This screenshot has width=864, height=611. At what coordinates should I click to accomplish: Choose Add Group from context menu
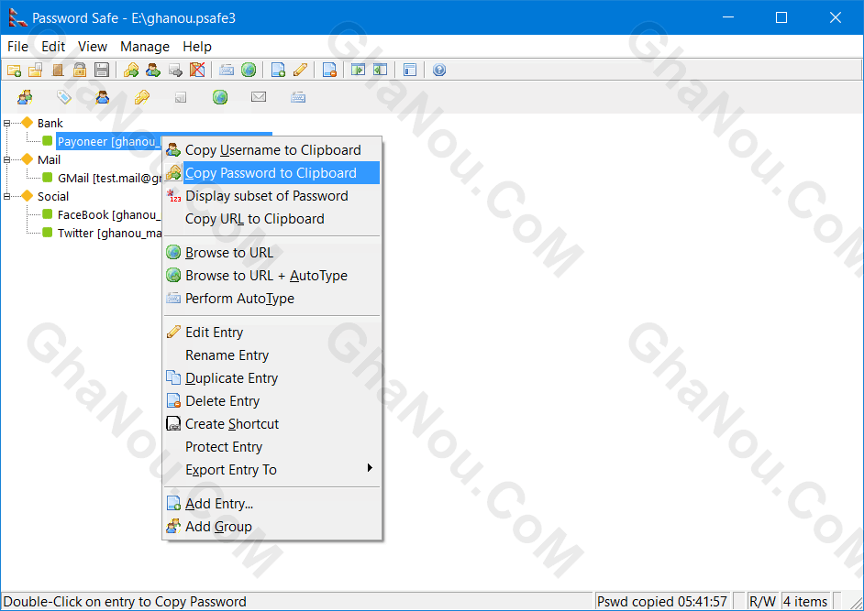pos(272,527)
